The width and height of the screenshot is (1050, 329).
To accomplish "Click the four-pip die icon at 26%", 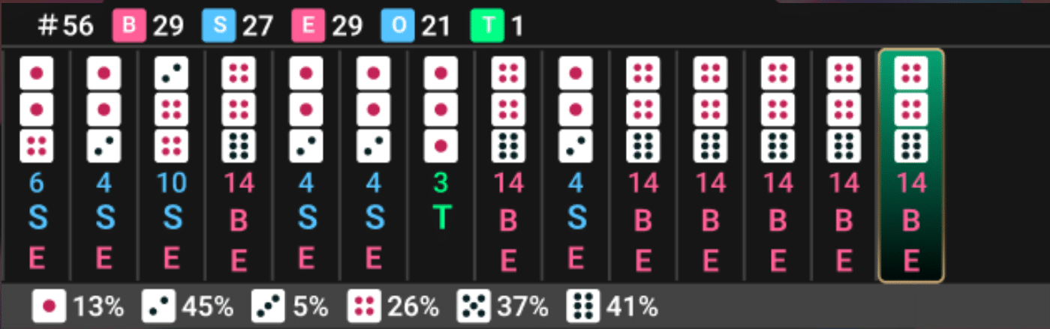I will click(x=365, y=306).
